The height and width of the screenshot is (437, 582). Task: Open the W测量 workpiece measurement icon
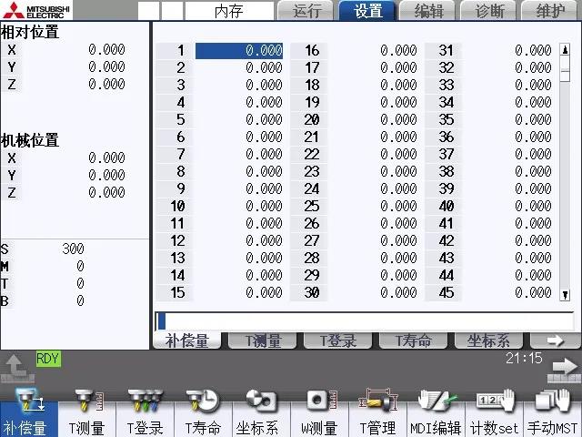319,412
